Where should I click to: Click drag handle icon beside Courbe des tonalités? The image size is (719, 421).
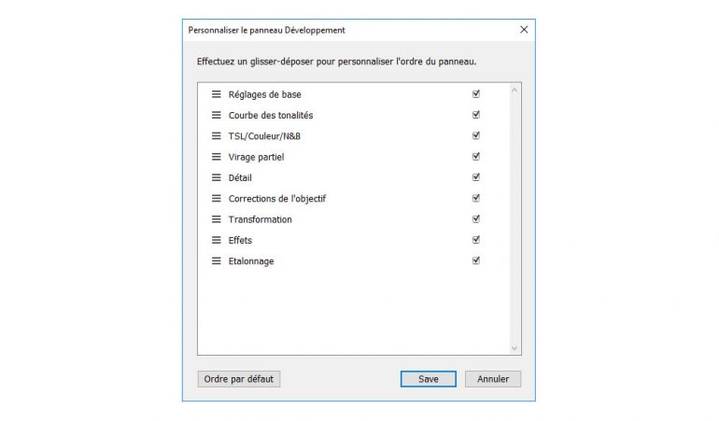216,115
